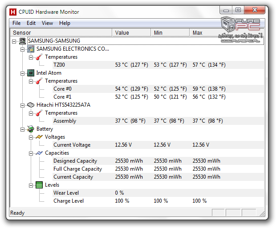Close the CPUID Hardware Monitor window
276x228 pixels.
click(255, 10)
